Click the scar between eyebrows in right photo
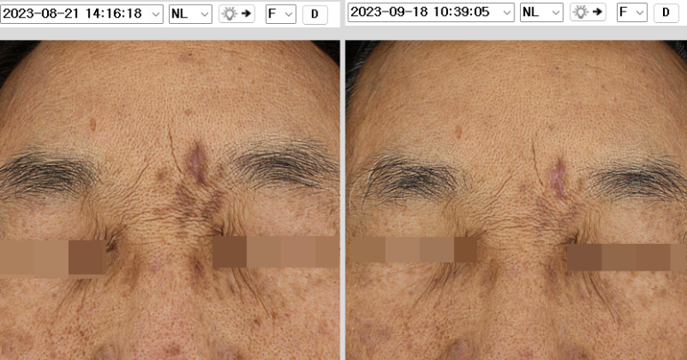This screenshot has width=687, height=360. (x=560, y=176)
